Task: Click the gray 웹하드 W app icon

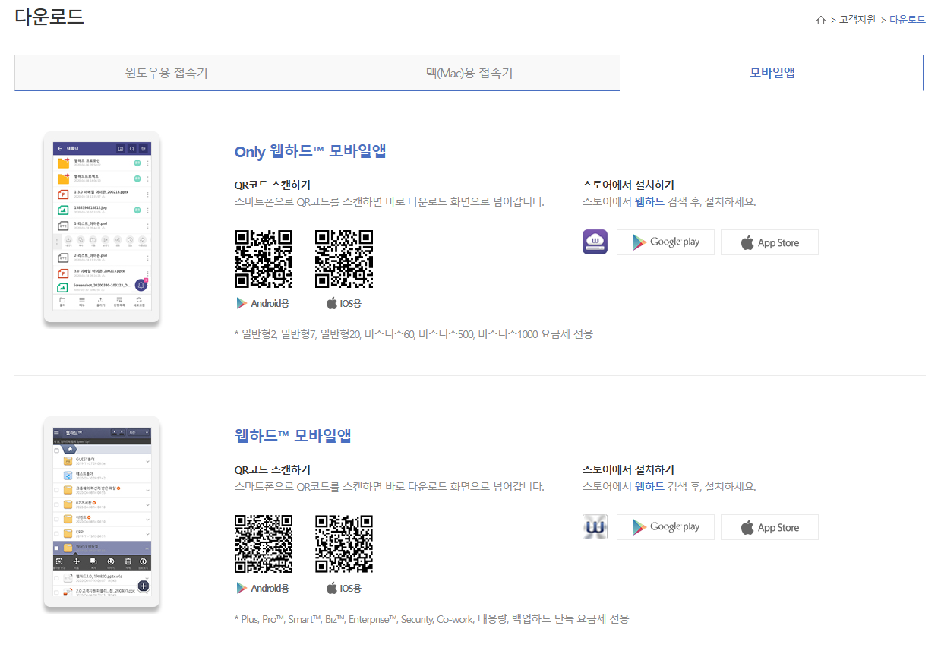Action: tap(595, 527)
